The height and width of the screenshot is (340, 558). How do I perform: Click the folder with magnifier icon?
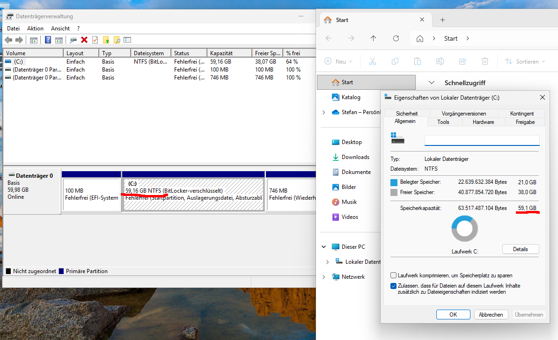117,40
